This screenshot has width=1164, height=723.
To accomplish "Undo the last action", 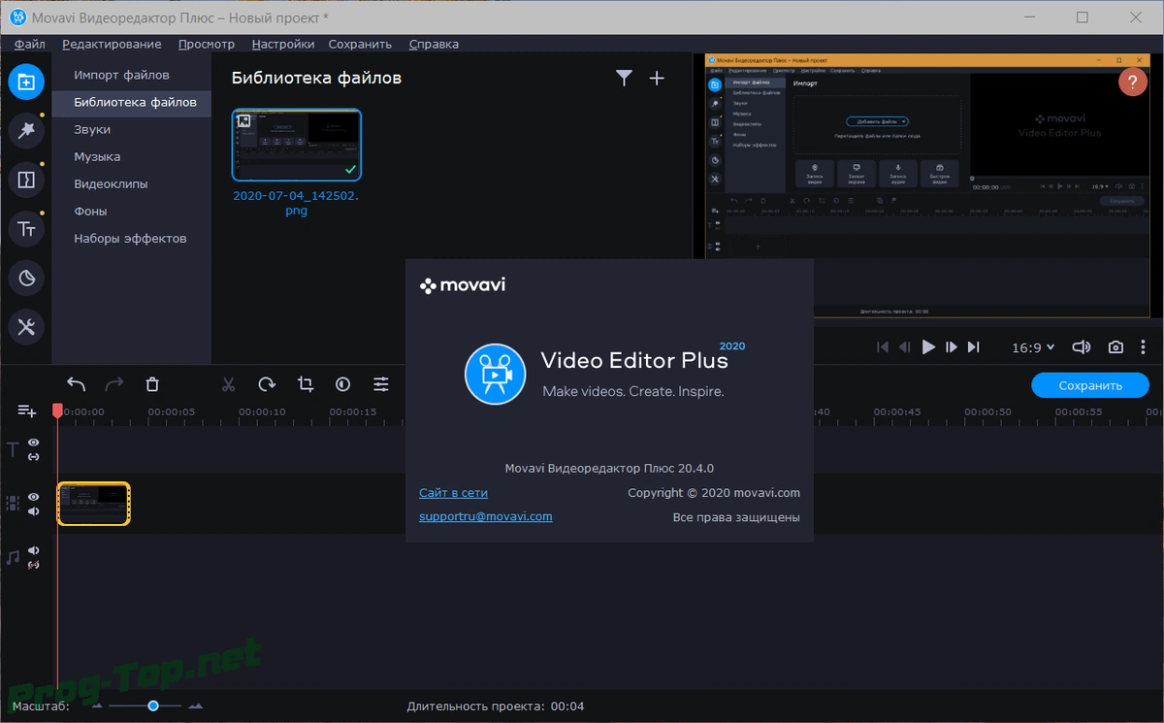I will 77,384.
